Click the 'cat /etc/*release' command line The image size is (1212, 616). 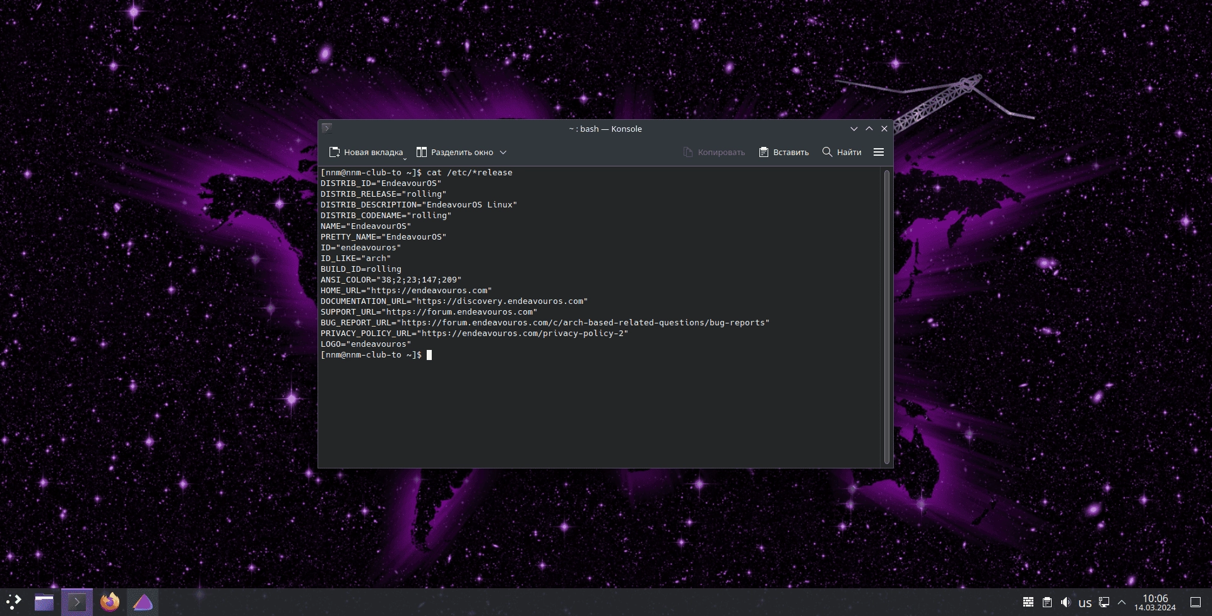pyautogui.click(x=417, y=172)
